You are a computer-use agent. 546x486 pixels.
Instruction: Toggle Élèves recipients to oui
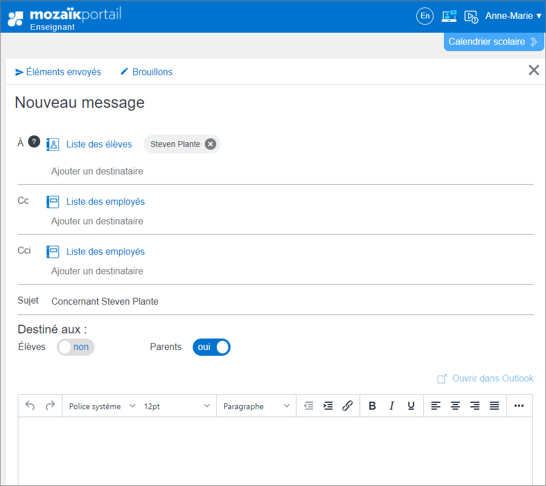(75, 347)
